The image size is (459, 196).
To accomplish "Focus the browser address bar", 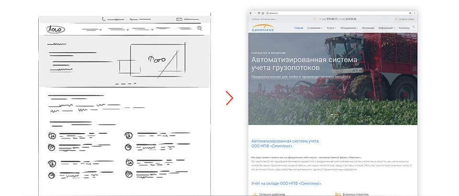I will tap(337, 13).
